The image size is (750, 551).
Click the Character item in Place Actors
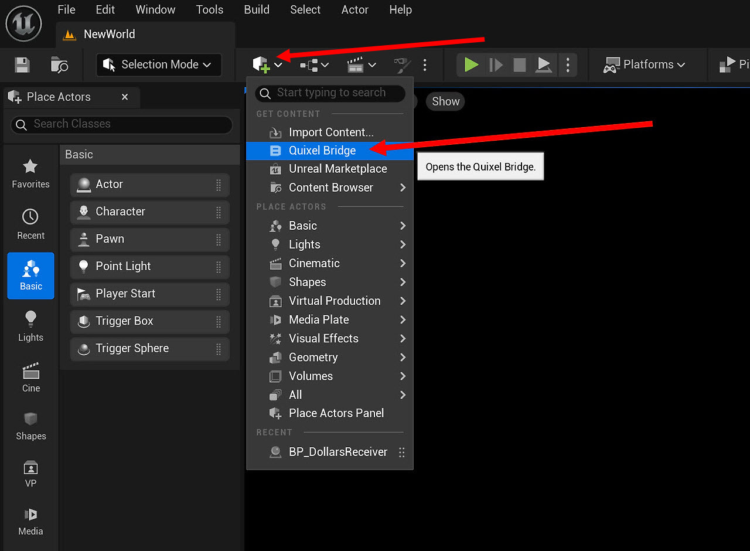149,212
